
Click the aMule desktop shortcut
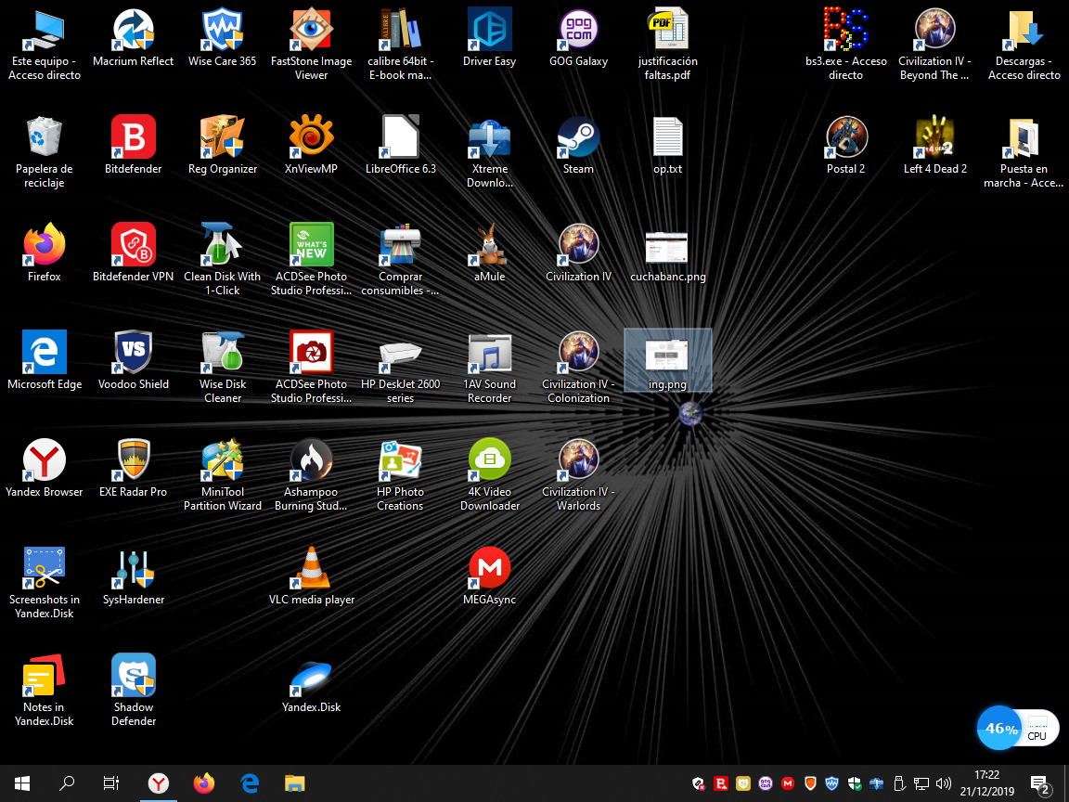[489, 246]
